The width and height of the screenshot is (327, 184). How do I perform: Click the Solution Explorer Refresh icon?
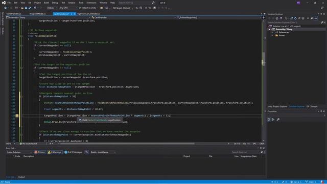295,18
